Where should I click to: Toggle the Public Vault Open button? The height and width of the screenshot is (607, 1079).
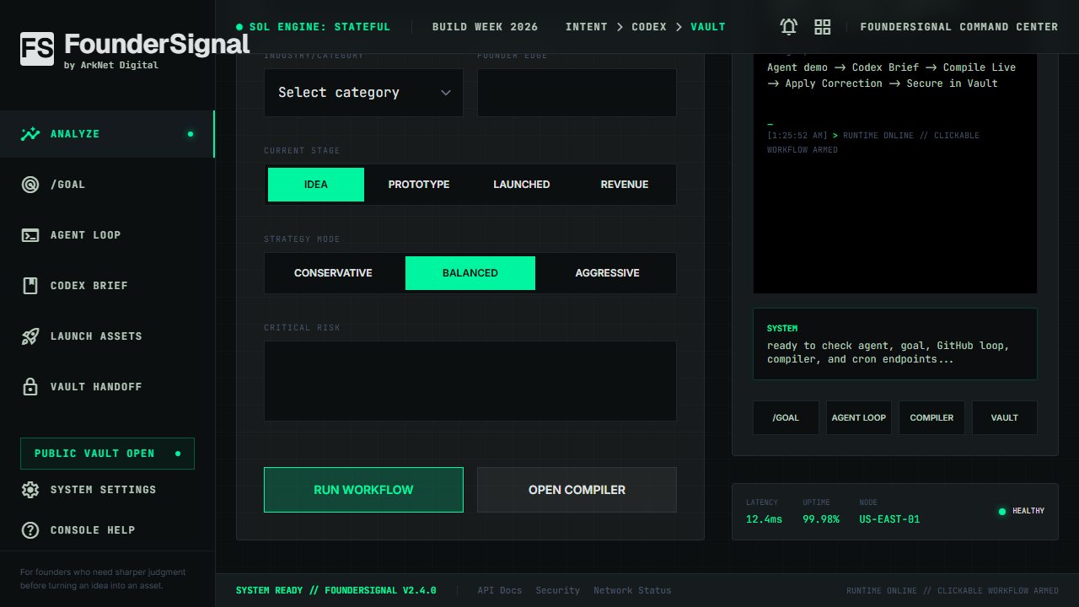(107, 454)
